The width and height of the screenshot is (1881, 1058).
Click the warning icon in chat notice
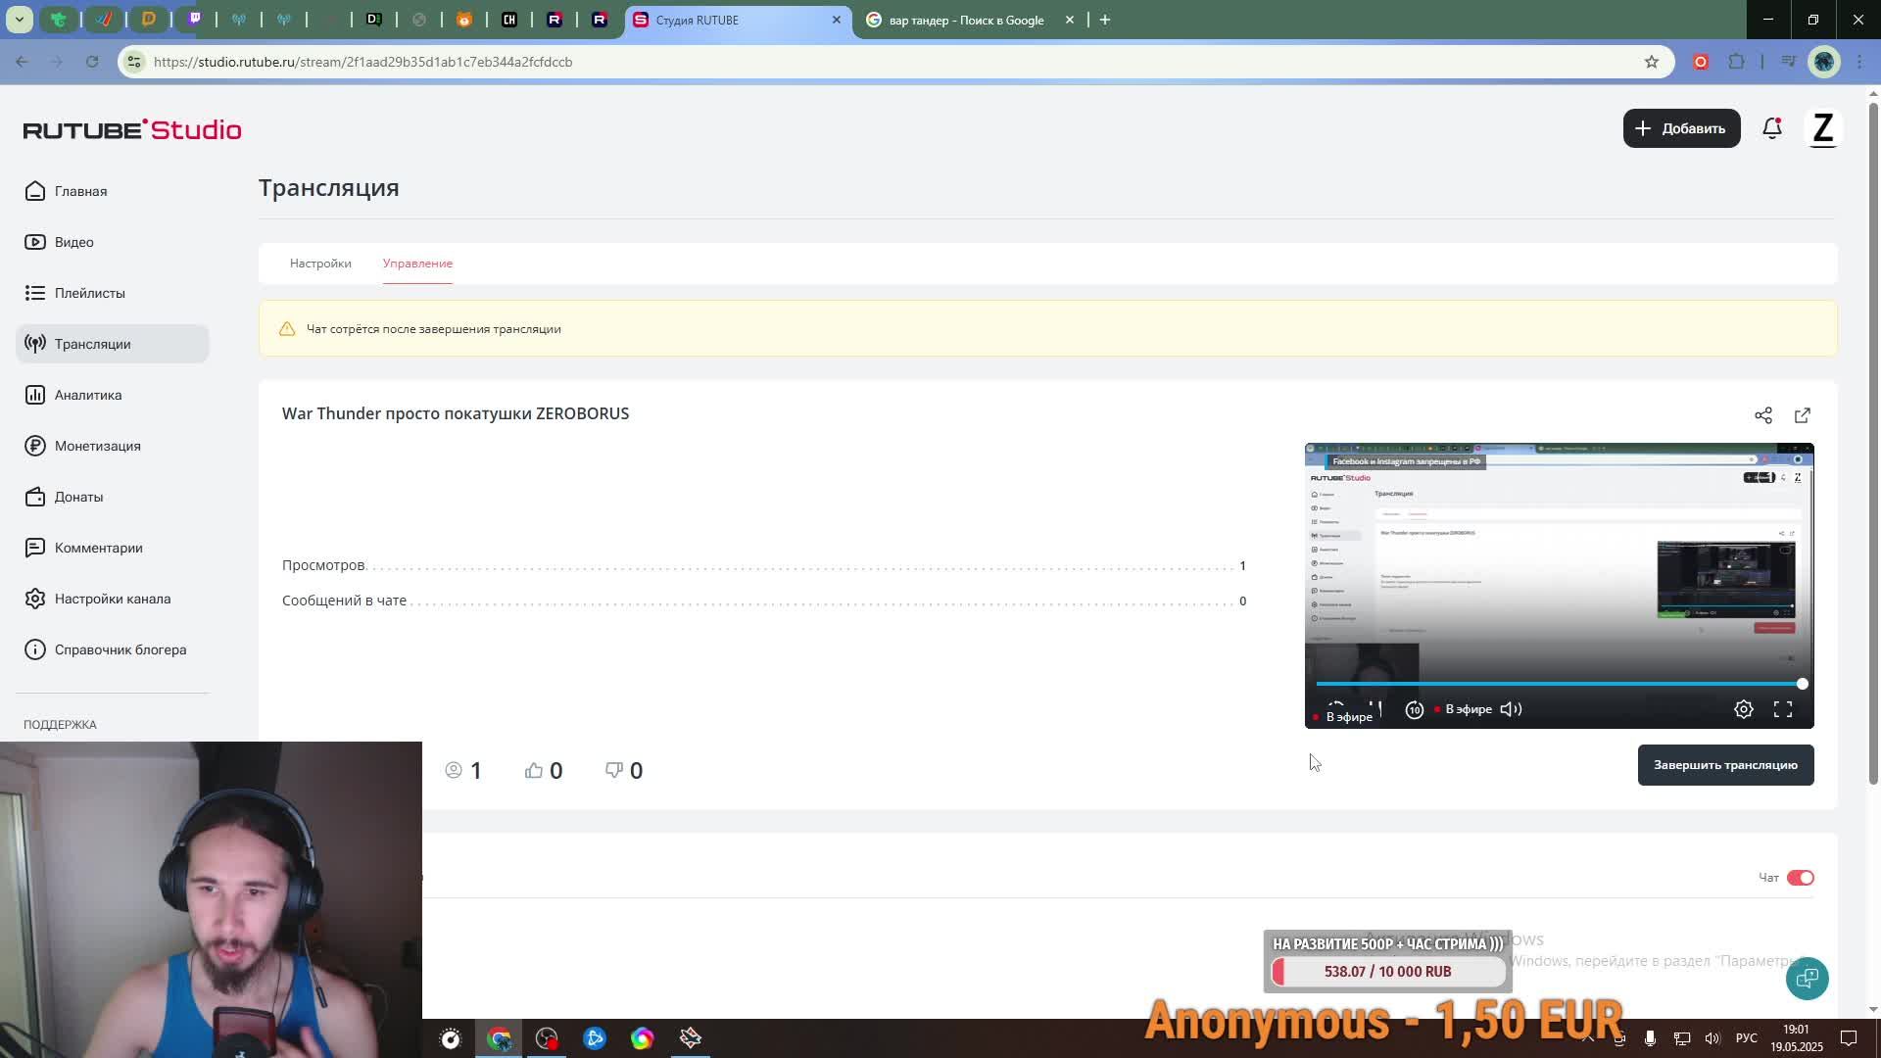pos(287,329)
